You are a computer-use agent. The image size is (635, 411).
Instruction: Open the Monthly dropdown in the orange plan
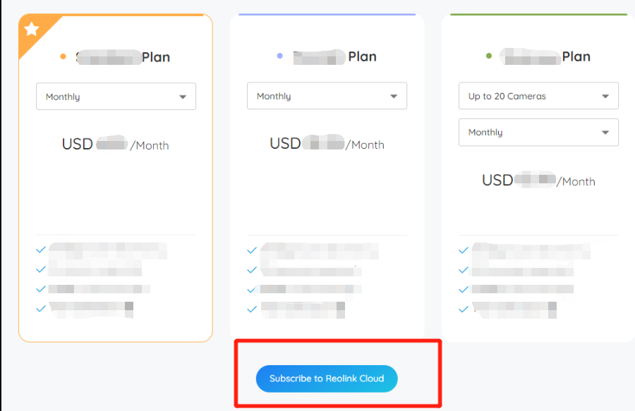(x=116, y=97)
